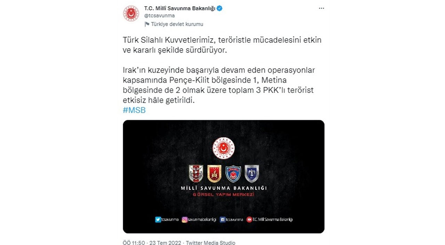This screenshot has width=445, height=245.
Task: Open the T.C. Millî Savunma Bakanlığı account name
Action: pos(180,8)
